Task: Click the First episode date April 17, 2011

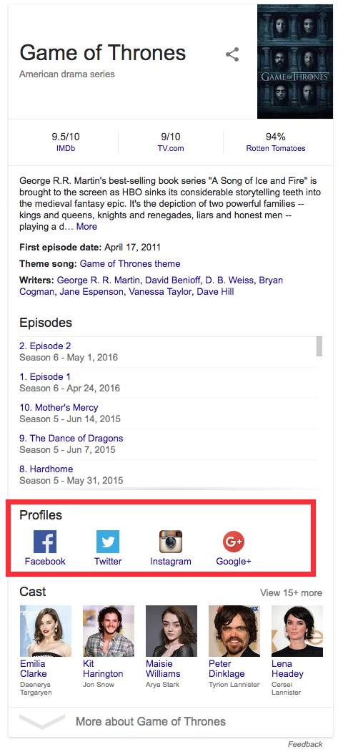Action: [90, 248]
